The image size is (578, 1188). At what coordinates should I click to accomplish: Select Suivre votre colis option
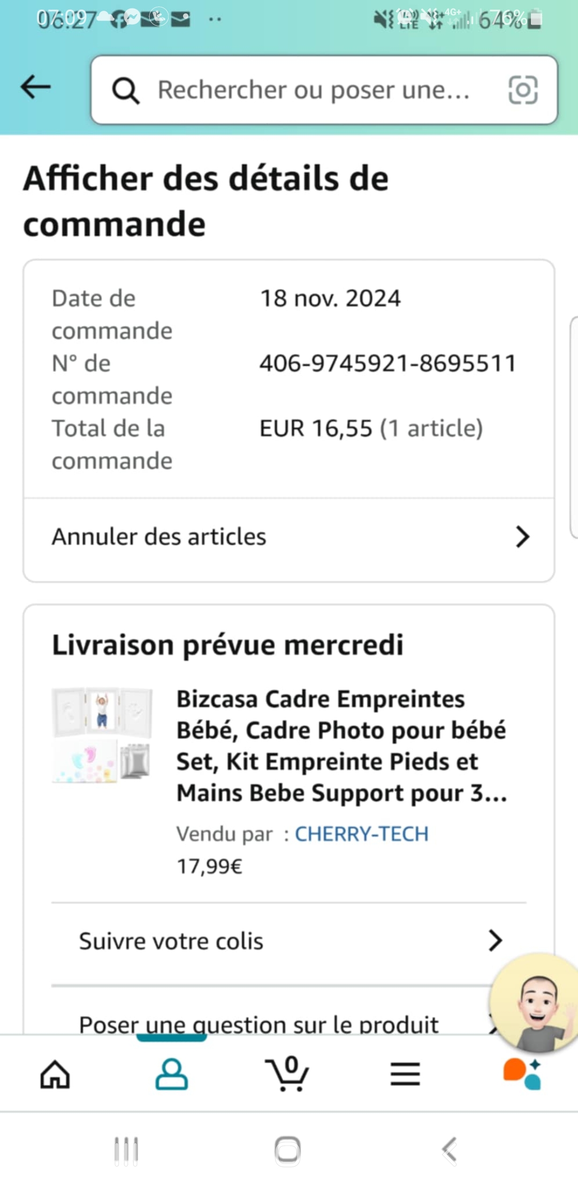171,941
